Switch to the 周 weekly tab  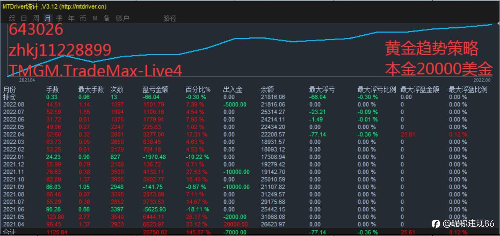36,18
